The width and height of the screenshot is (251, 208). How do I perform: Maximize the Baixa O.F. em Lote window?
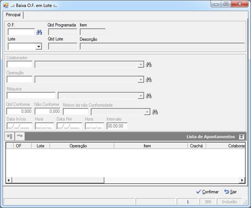226,4
